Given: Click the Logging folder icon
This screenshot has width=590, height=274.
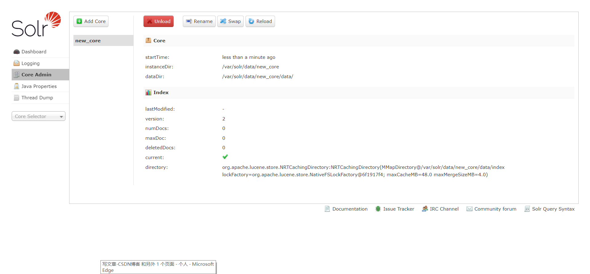Looking at the screenshot, I should [x=17, y=63].
